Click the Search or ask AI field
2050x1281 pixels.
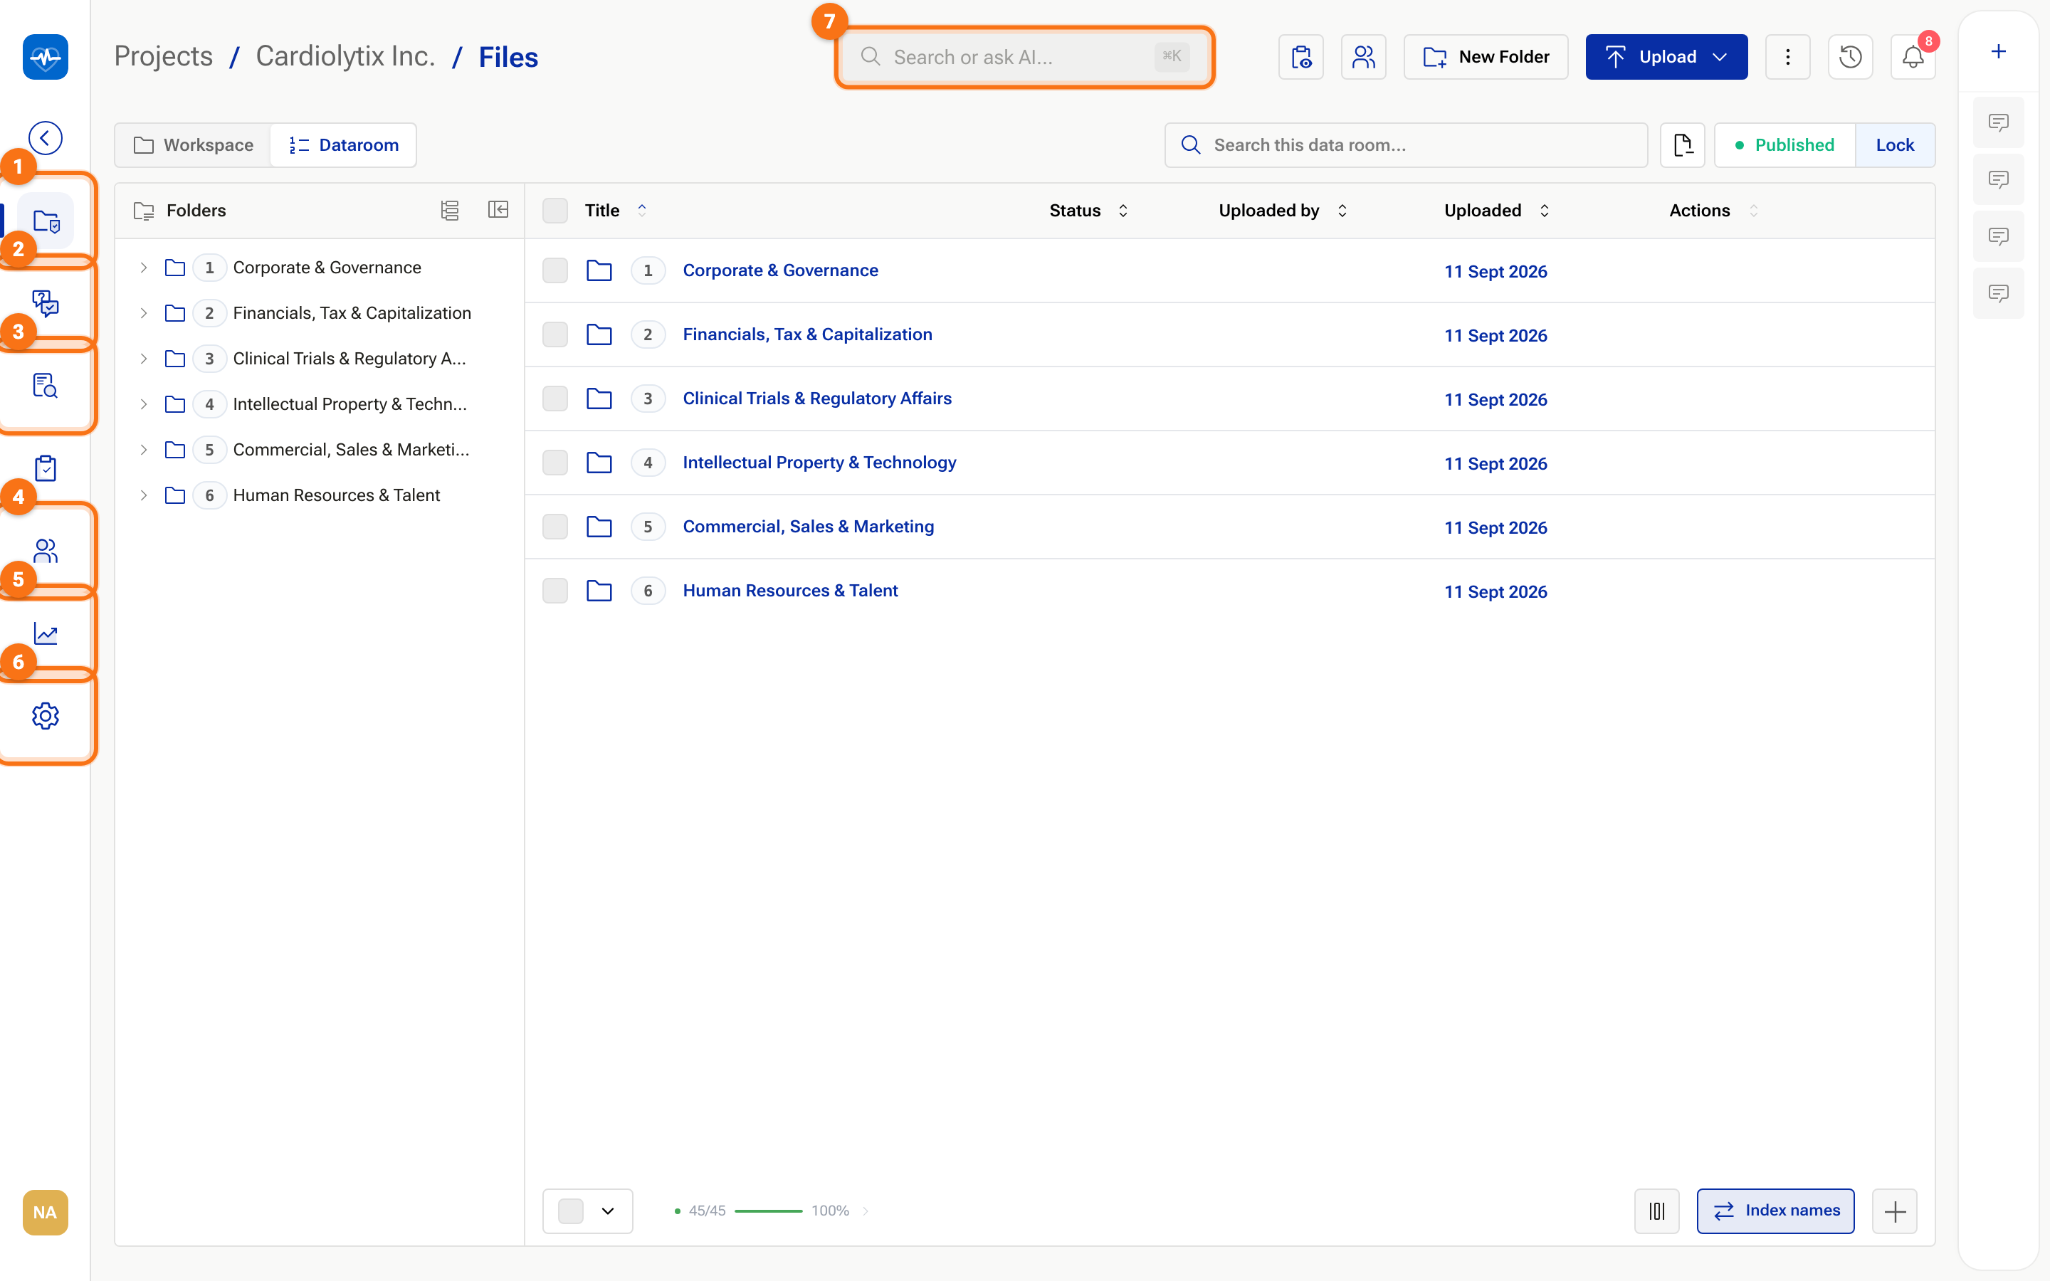tap(1025, 57)
